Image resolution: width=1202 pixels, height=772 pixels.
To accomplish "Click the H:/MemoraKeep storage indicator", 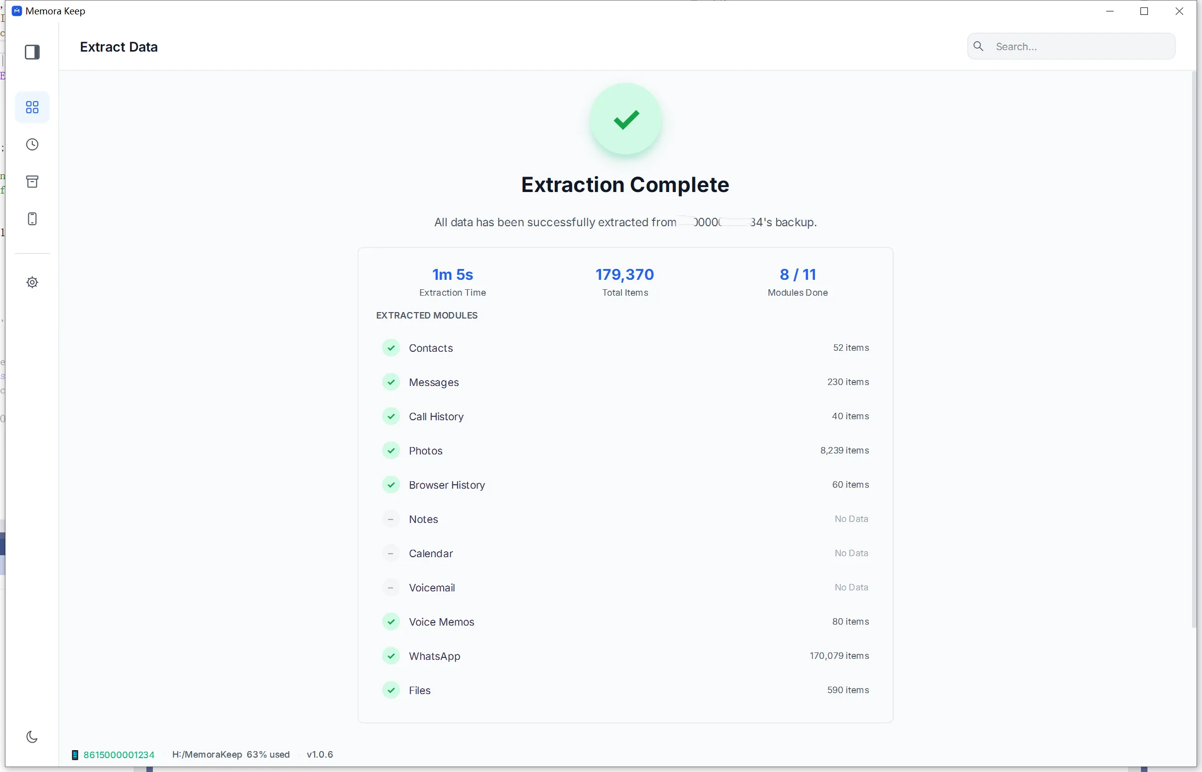I will 231,755.
